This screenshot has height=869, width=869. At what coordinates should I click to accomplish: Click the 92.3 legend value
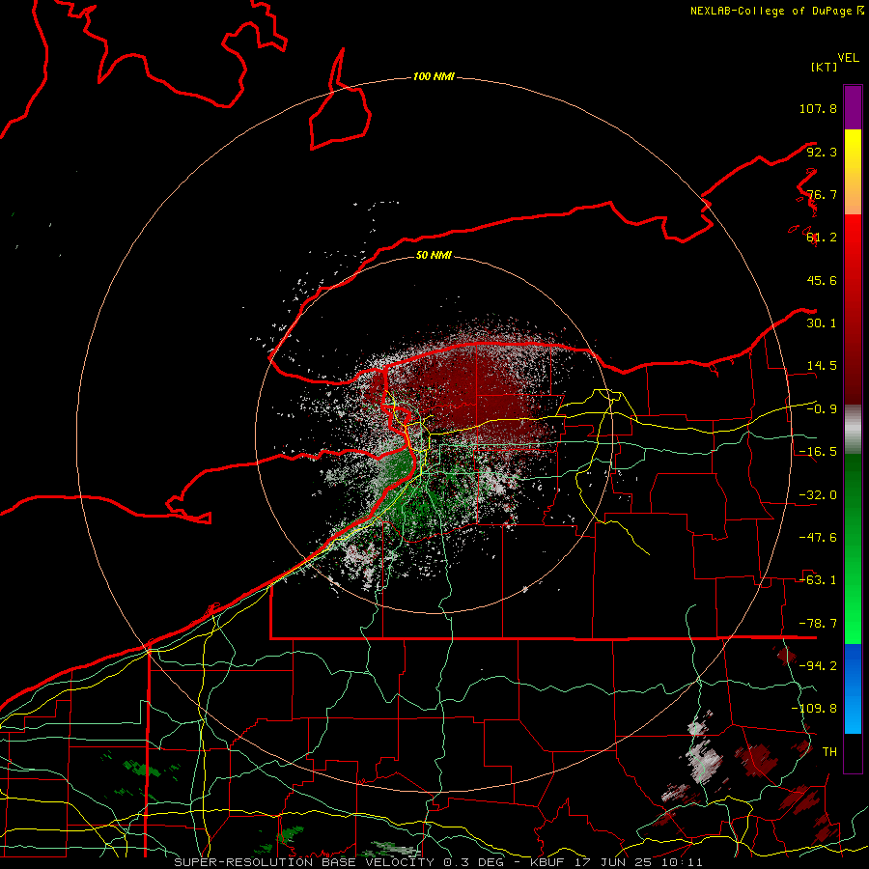point(822,152)
